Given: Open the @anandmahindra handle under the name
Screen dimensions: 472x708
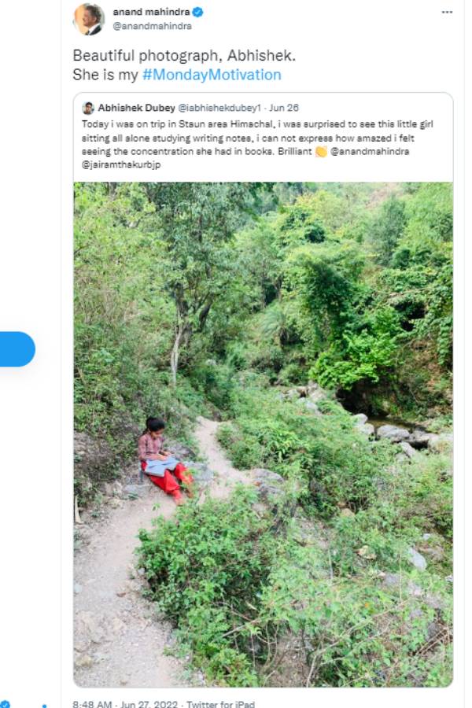Looking at the screenshot, I should point(152,26).
